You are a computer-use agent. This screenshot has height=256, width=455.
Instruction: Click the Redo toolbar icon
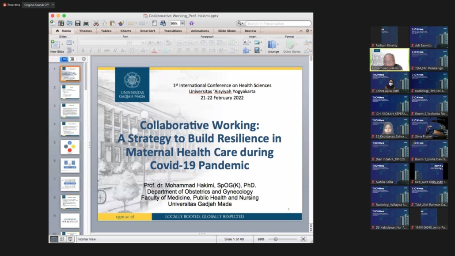coord(142,23)
